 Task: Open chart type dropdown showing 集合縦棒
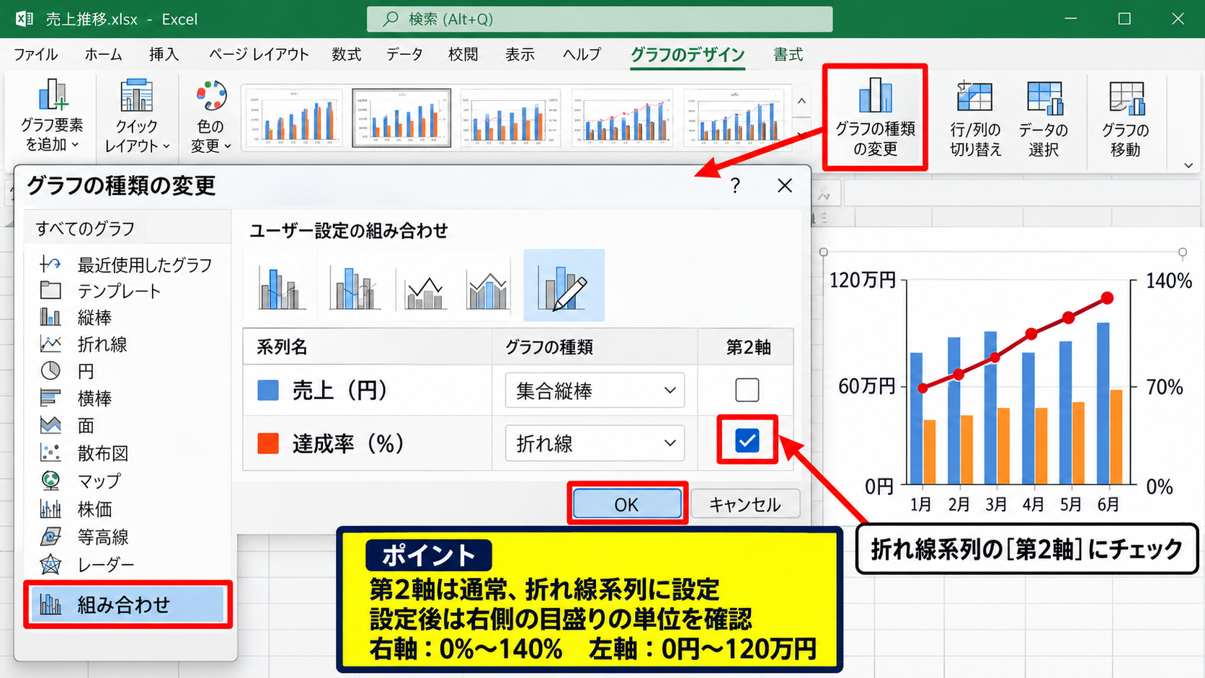coord(595,391)
